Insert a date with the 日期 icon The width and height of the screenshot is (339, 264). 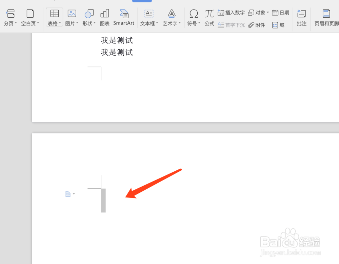(x=281, y=13)
